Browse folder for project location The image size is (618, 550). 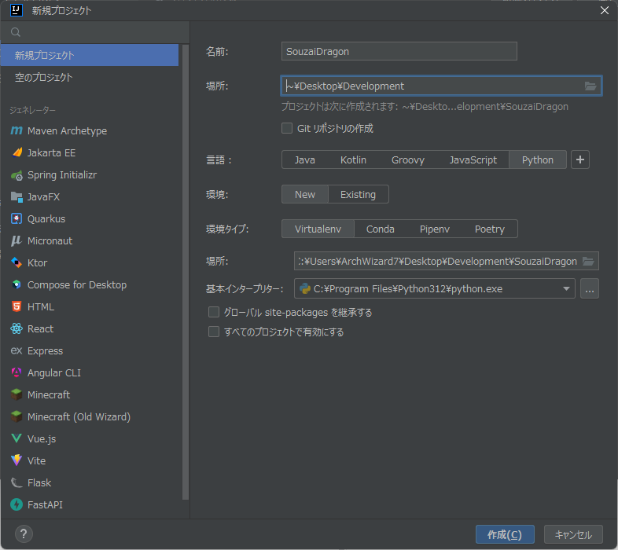[x=590, y=86]
